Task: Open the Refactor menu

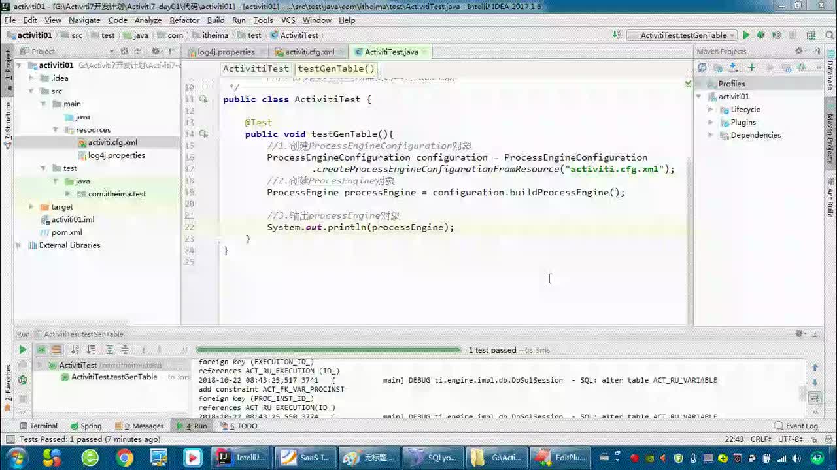Action: [184, 20]
